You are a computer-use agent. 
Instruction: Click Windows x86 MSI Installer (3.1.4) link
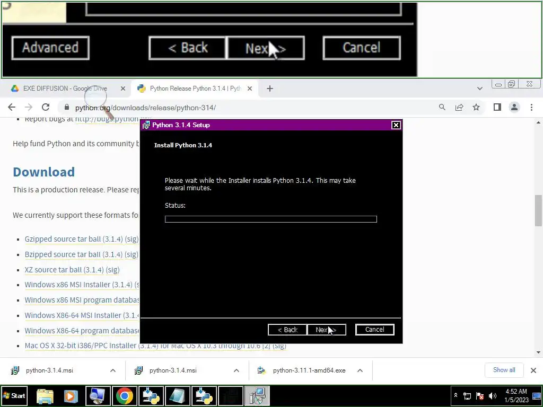(x=78, y=285)
